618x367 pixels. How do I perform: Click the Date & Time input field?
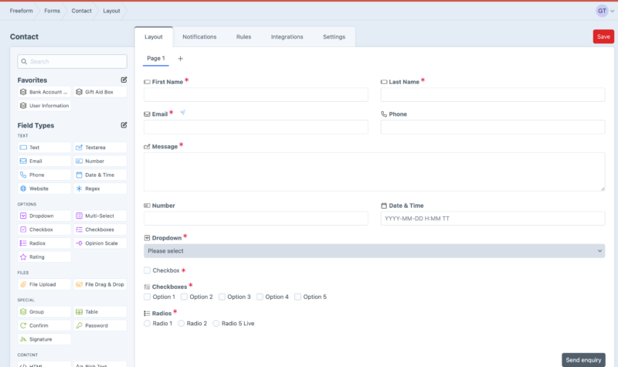pyautogui.click(x=493, y=219)
